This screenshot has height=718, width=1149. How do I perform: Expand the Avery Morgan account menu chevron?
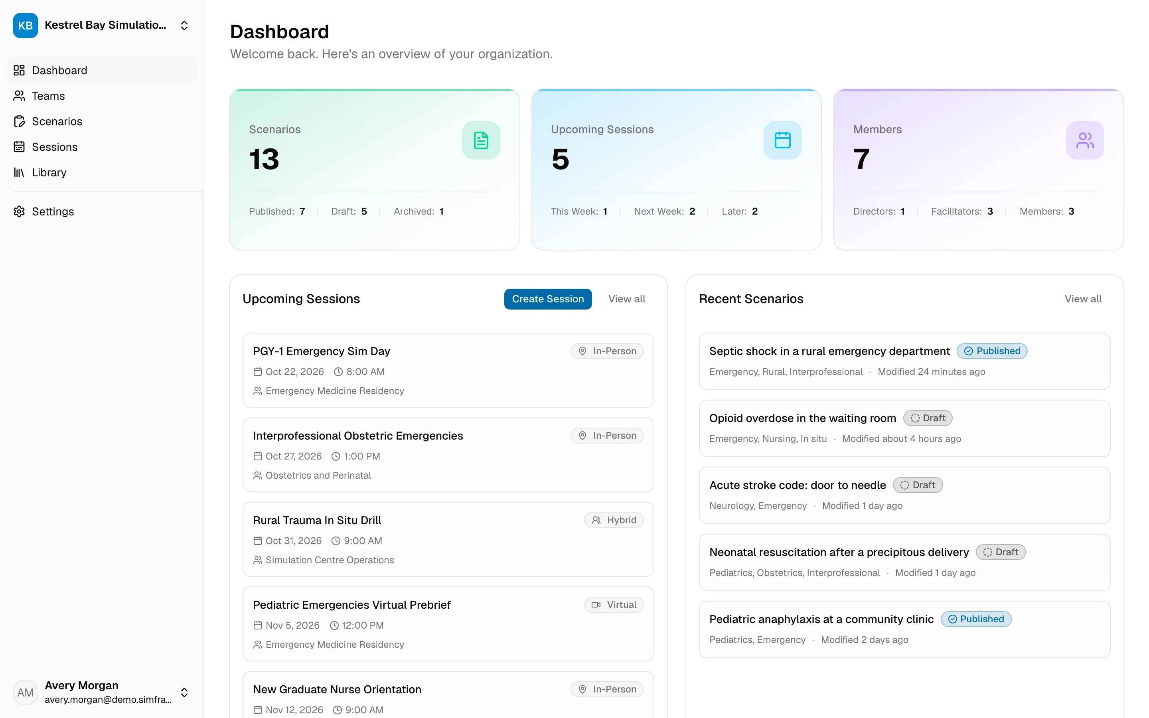click(184, 692)
